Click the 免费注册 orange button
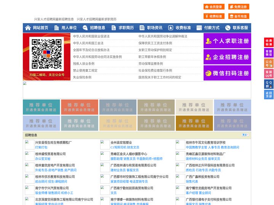The image size is (274, 205). [x=239, y=7]
